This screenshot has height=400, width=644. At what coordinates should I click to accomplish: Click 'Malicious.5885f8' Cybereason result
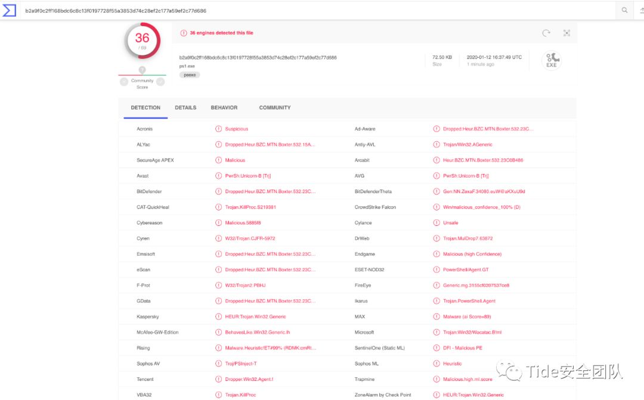pyautogui.click(x=243, y=222)
